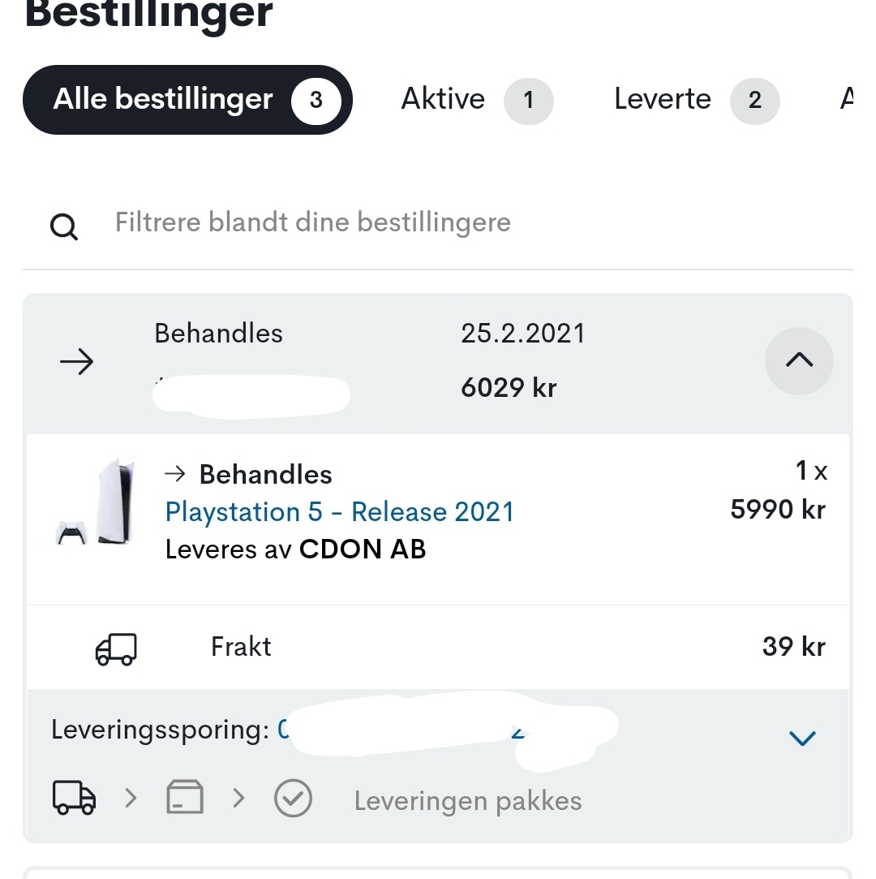Viewport: 876px width, 879px height.
Task: Click the Filtrere blandt dine bestillingere field
Action: coord(437,223)
